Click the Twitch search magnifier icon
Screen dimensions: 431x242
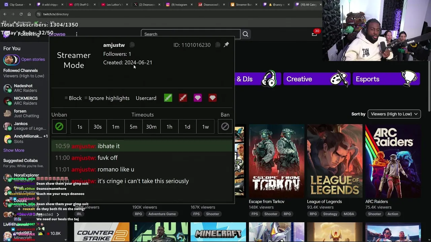point(245,34)
